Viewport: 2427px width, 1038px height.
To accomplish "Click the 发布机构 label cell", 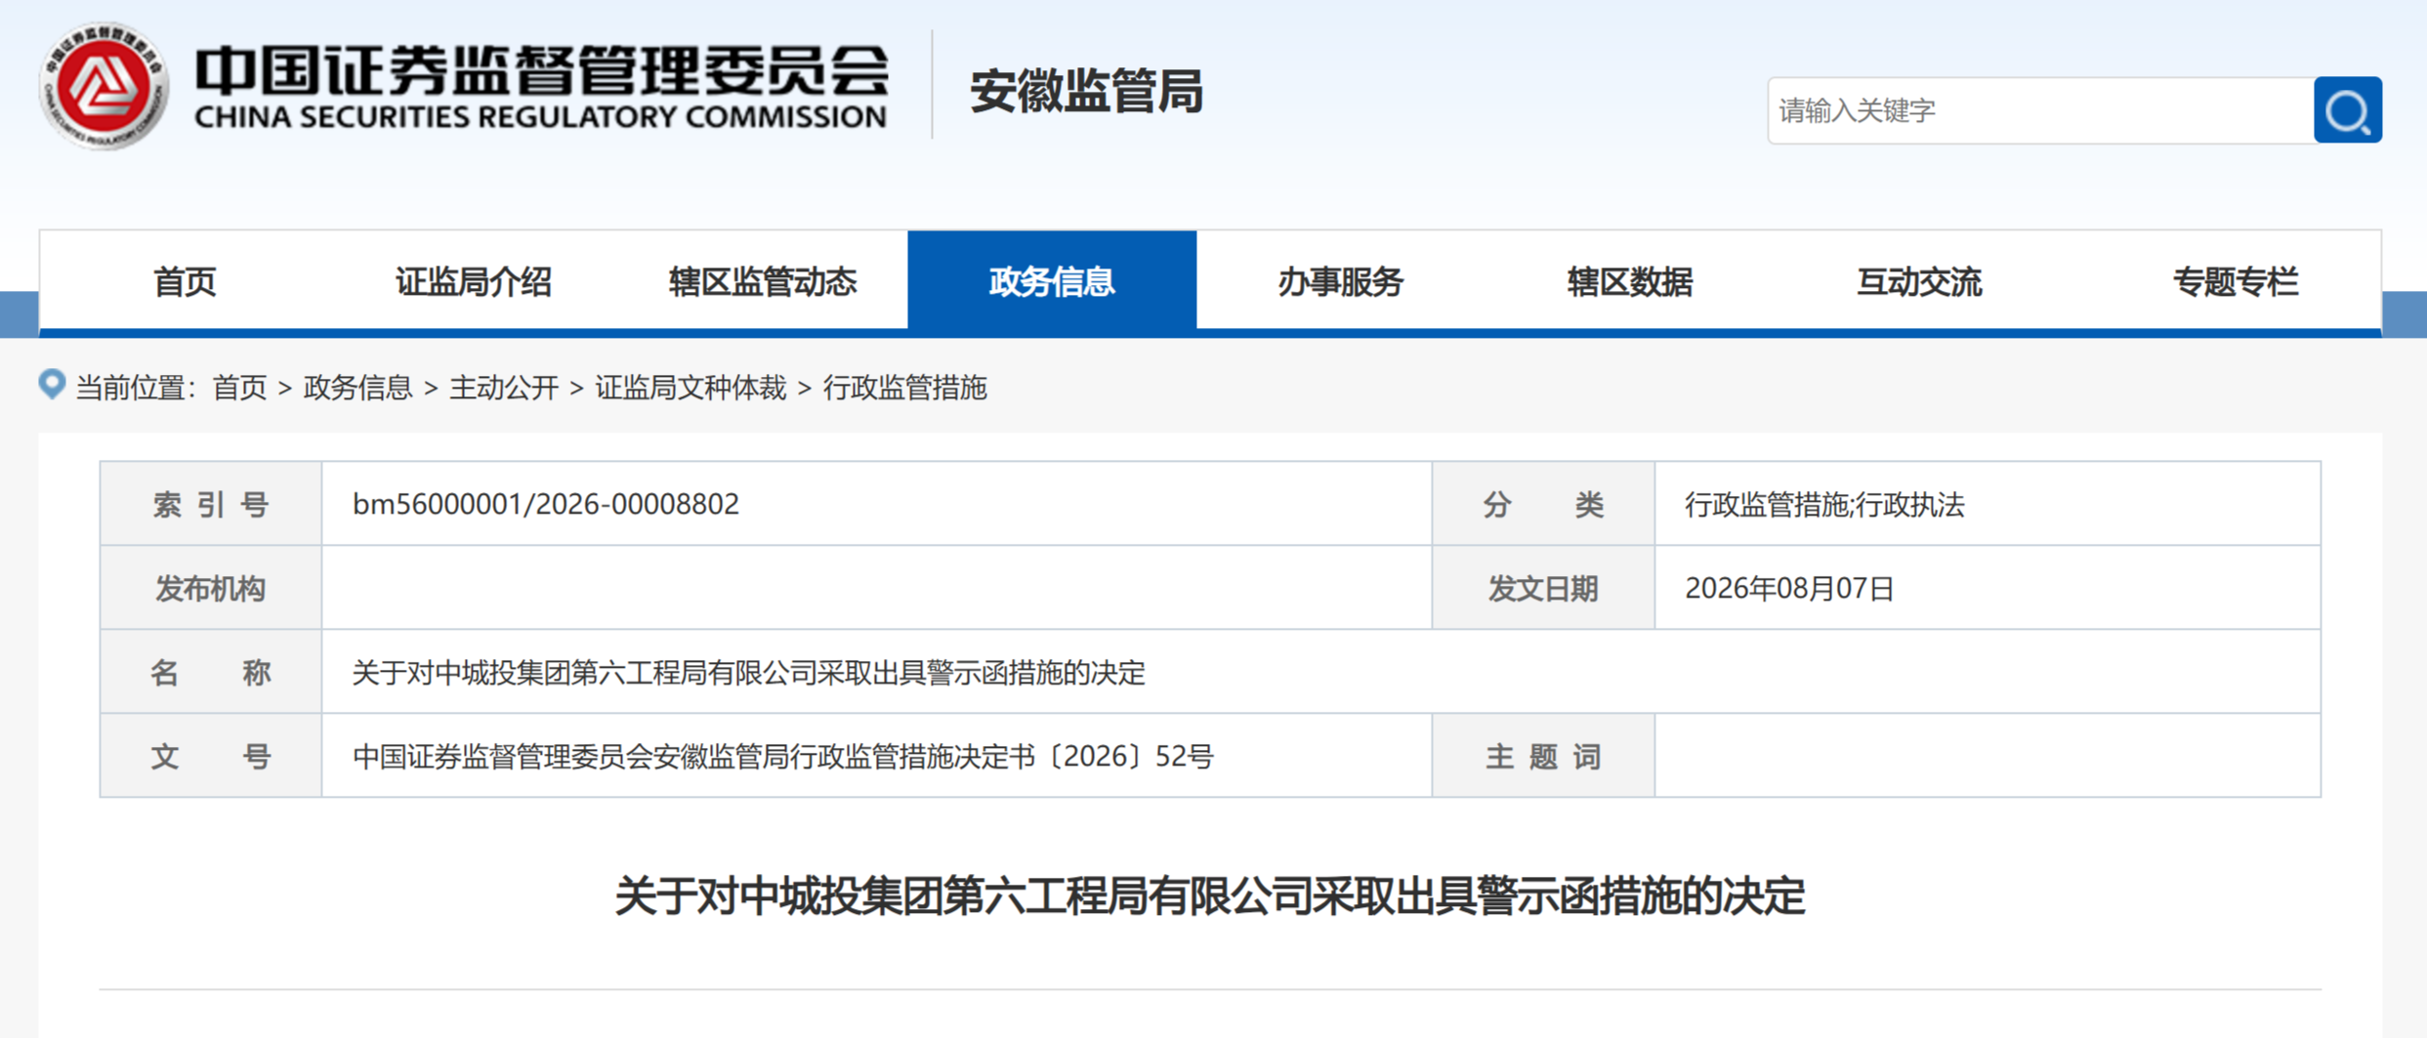I will (211, 588).
